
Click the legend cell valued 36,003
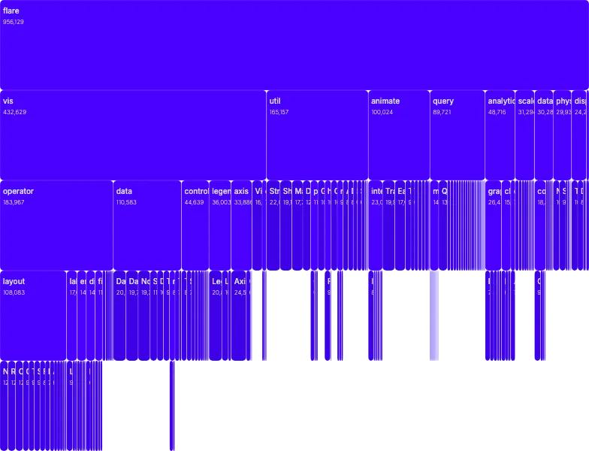219,225
